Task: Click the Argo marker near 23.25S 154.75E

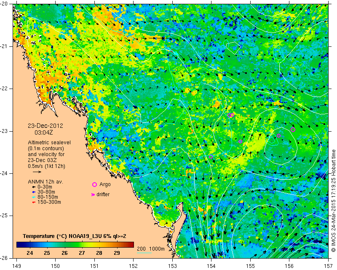Action: (x=240, y=141)
